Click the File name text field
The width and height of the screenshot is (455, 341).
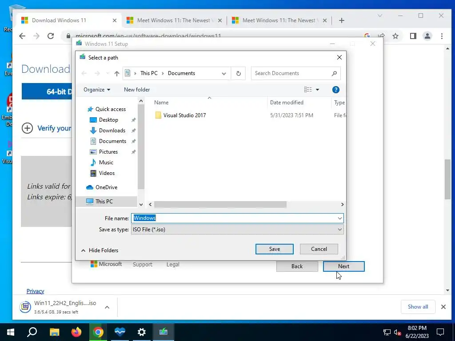[234, 218]
